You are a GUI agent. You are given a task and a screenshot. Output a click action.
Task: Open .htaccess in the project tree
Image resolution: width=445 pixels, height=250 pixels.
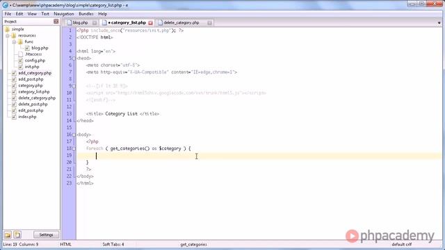33,54
